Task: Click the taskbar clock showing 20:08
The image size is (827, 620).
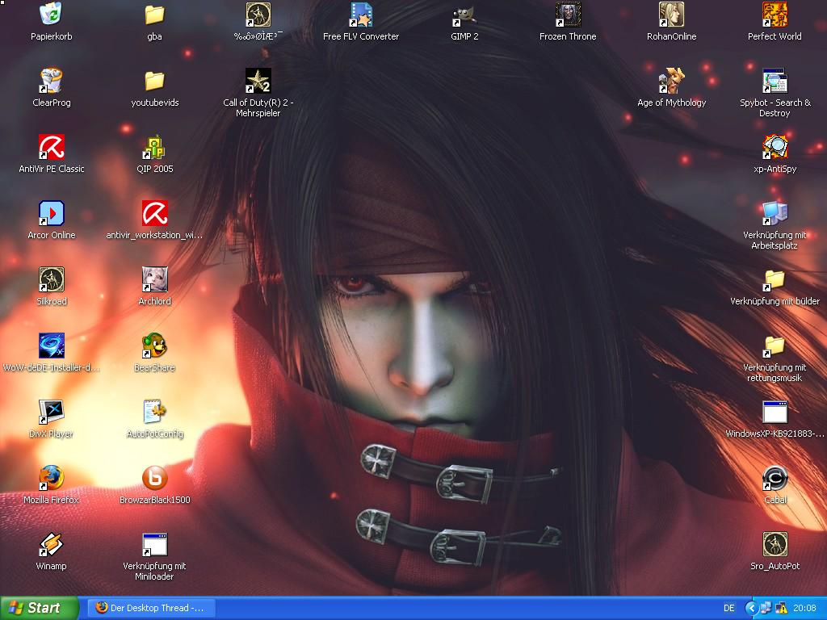Action: (804, 608)
